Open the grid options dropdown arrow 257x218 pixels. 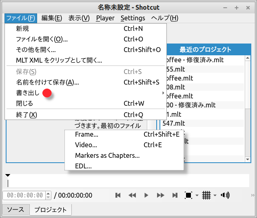215,196
